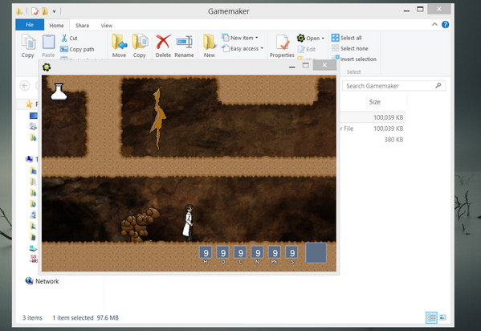Click Select none in the ribbon
This screenshot has width=481, height=331.
click(349, 48)
